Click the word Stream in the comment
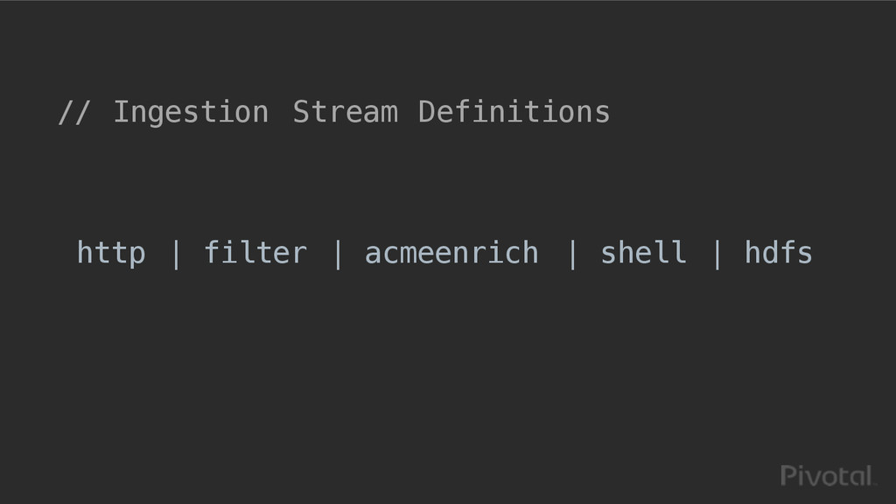This screenshot has width=896, height=504. click(345, 112)
